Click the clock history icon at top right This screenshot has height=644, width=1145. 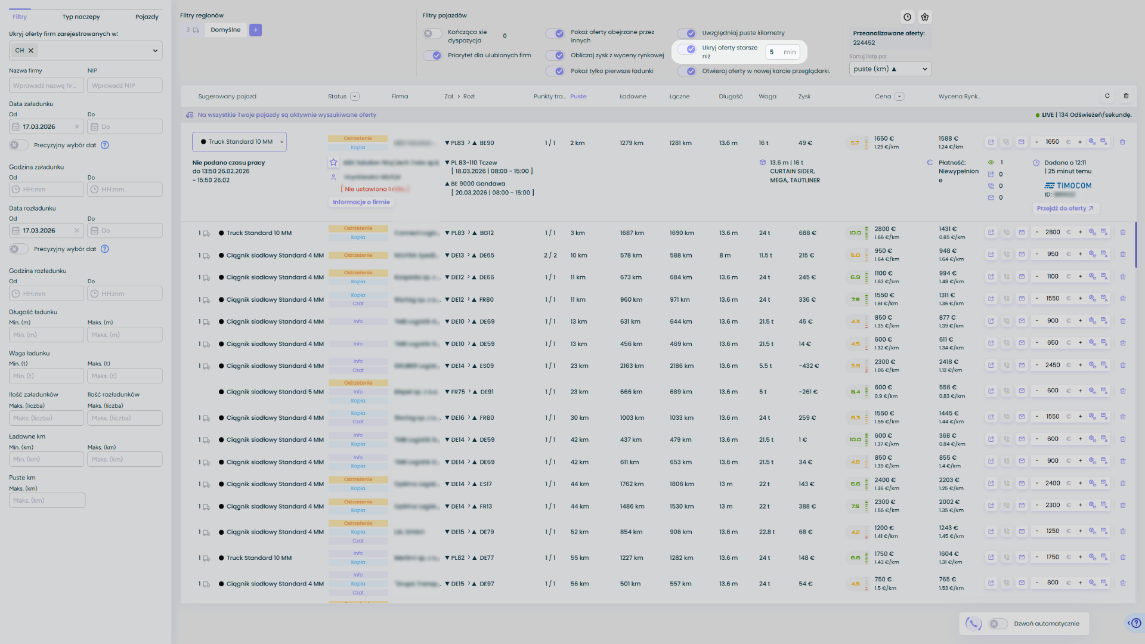907,17
